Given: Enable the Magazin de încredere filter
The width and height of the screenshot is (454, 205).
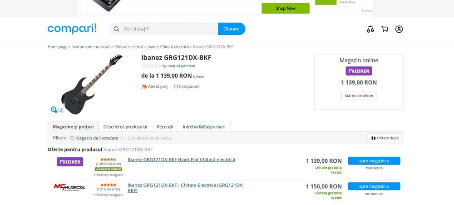Looking at the screenshot, I should pos(72,138).
